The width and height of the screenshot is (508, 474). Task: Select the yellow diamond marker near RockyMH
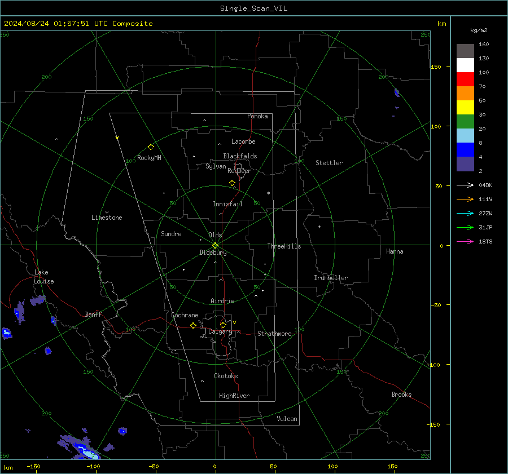point(151,147)
